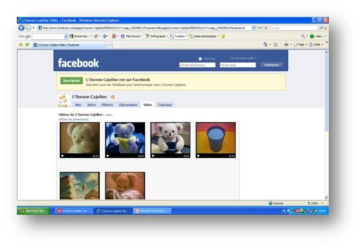Expand the Rechercher dropdown arrow

[89, 36]
